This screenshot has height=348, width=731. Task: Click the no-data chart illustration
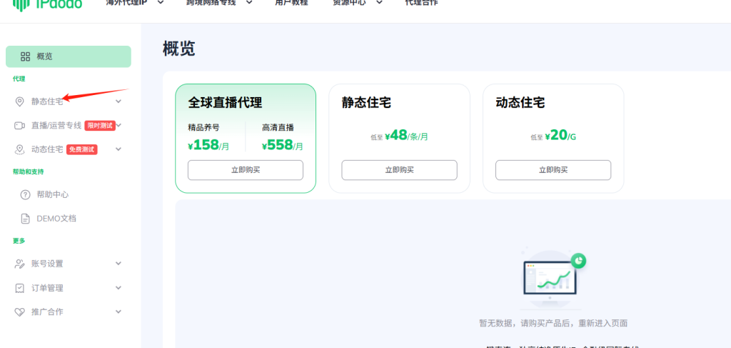click(553, 279)
